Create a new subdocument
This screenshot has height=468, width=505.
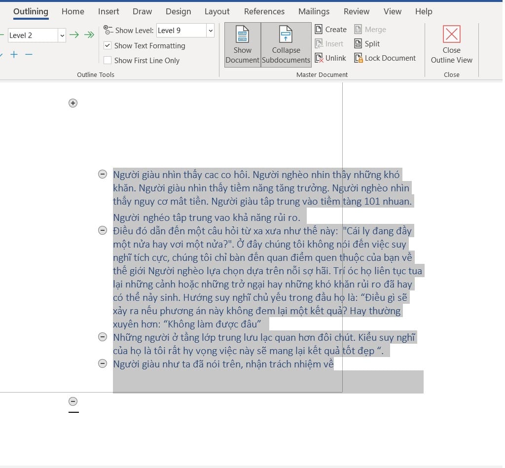(331, 29)
